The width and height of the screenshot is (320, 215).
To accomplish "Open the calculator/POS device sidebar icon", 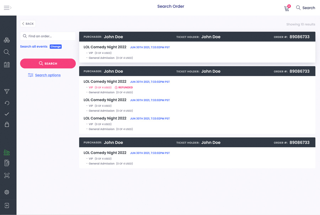I will (x=7, y=163).
